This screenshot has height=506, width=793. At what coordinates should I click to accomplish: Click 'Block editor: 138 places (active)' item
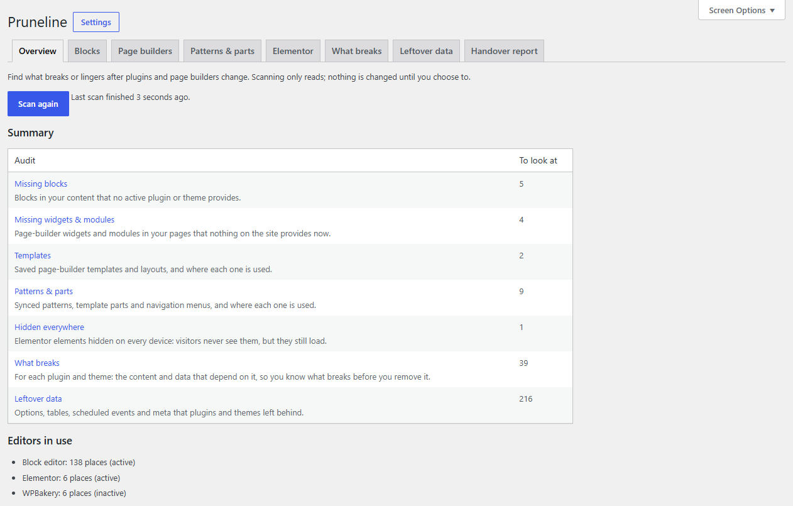click(x=79, y=462)
